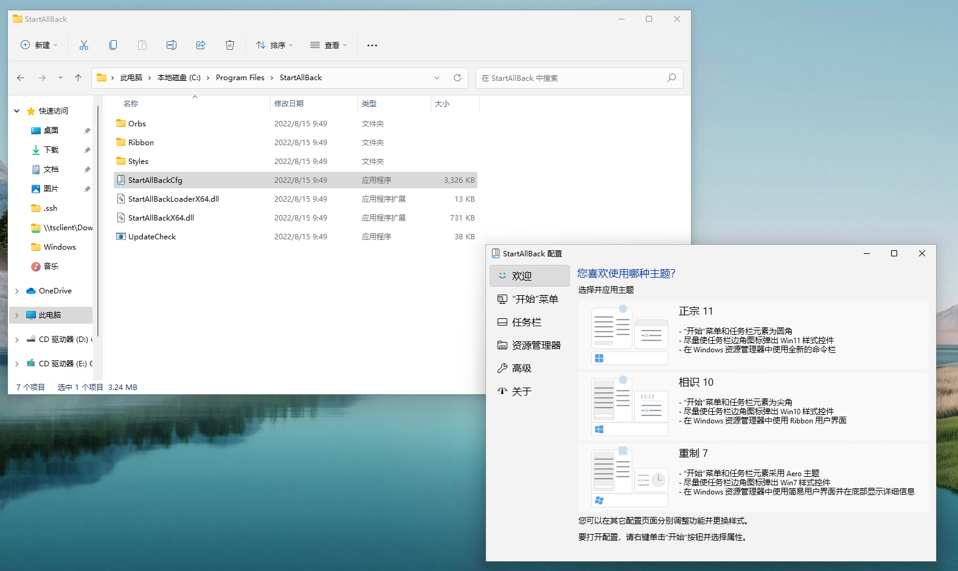Image resolution: width=958 pixels, height=571 pixels.
Task: Select the Styles folder icon
Action: point(121,161)
